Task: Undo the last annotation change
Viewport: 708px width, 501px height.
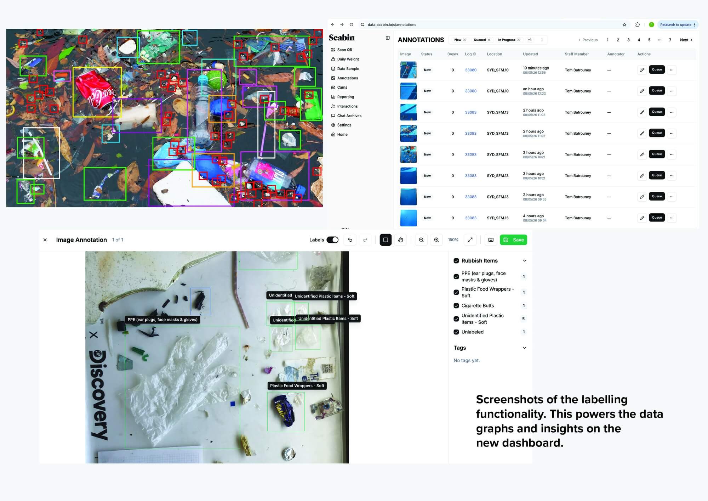Action: pos(350,240)
